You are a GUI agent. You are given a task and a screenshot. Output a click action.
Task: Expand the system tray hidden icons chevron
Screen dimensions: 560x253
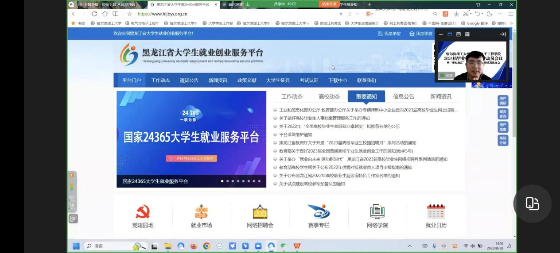409,246
